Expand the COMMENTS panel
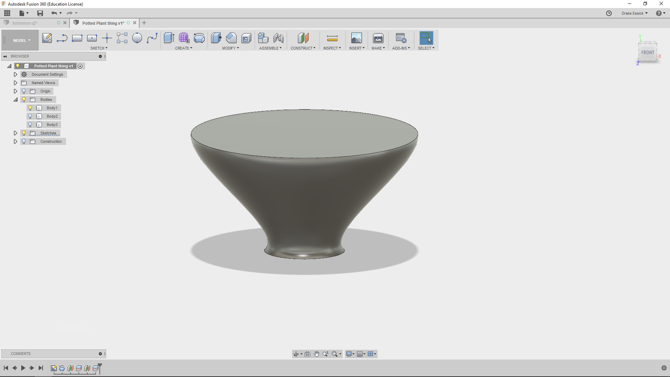The height and width of the screenshot is (377, 670). [x=100, y=354]
